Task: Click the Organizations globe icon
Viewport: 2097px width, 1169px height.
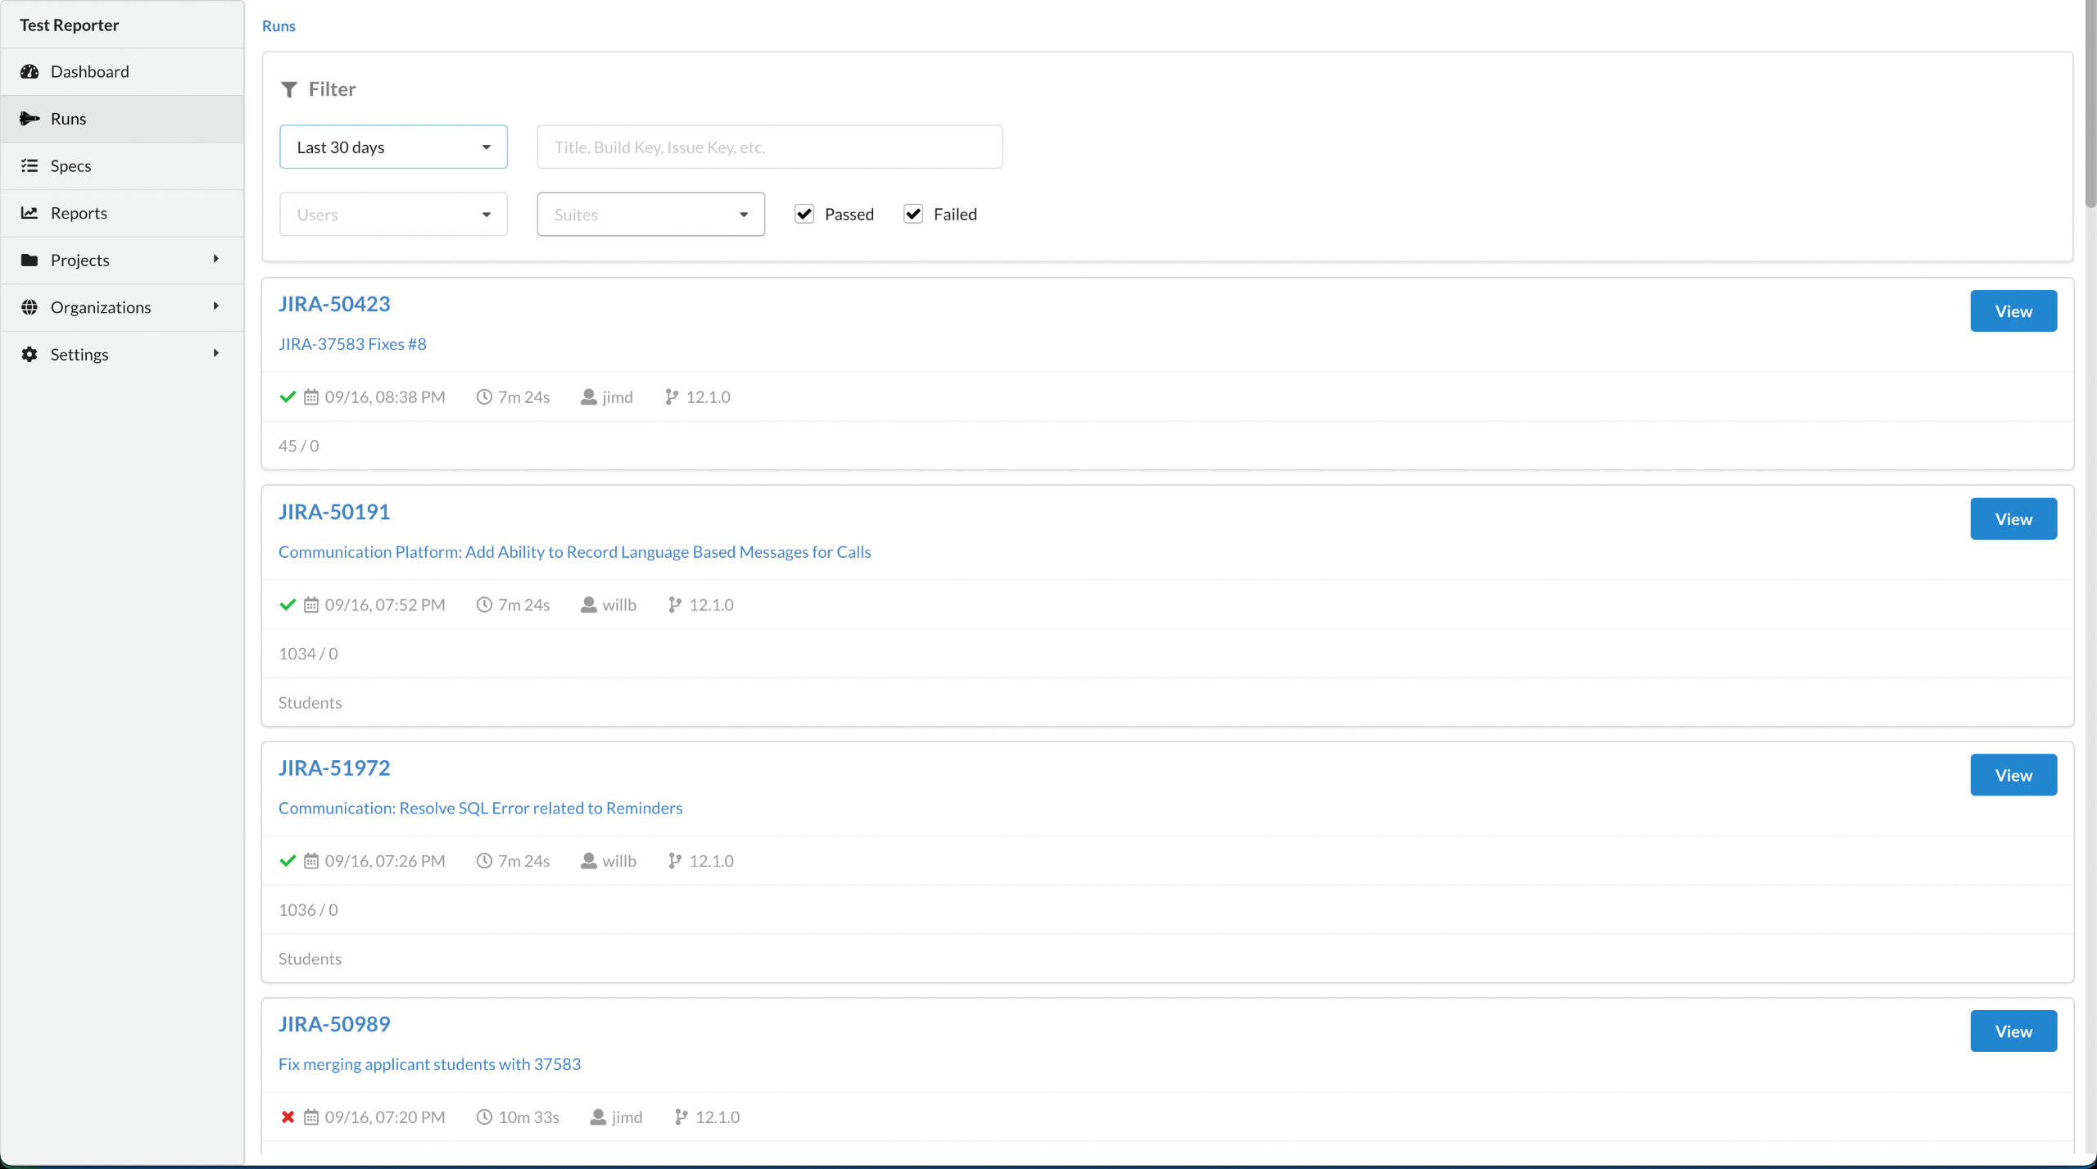Action: tap(29, 307)
